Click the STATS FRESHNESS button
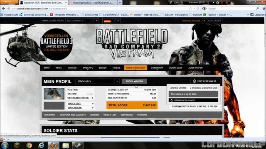266x149 pixels. coord(205,81)
